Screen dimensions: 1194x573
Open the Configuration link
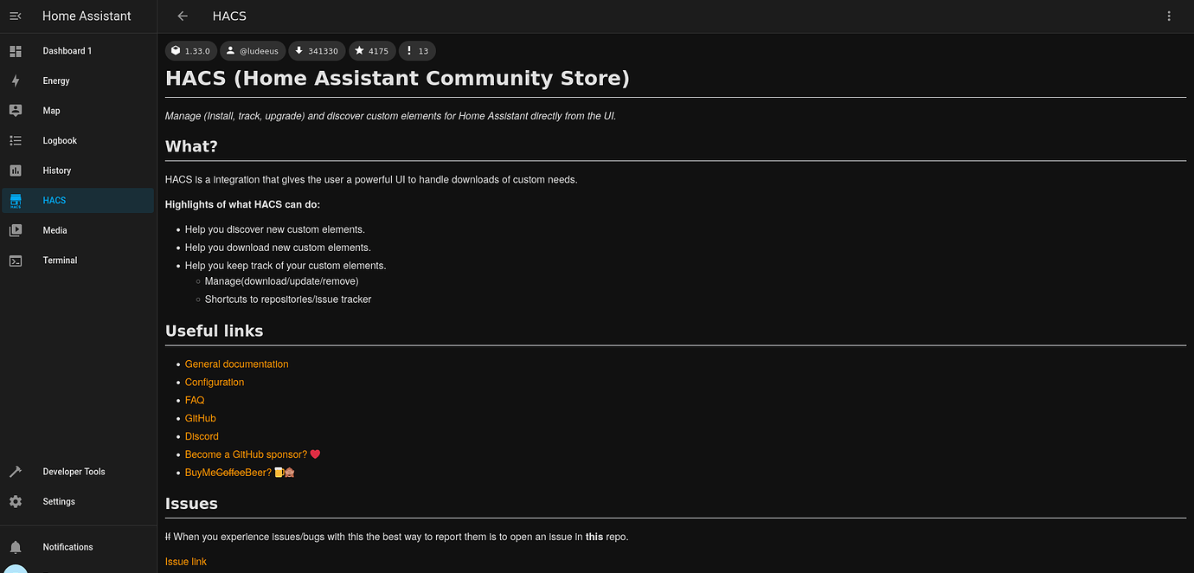pyautogui.click(x=215, y=383)
